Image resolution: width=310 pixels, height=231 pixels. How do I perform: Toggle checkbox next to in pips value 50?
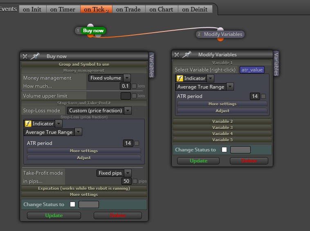135,181
